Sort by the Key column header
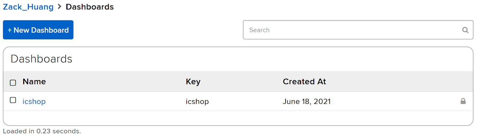Screen dimensions: 484x135 tap(193, 82)
